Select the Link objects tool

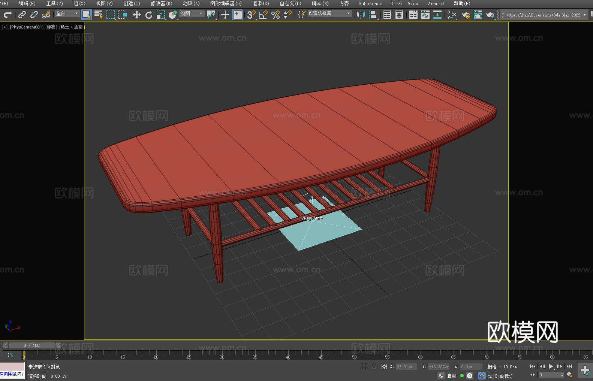22,15
